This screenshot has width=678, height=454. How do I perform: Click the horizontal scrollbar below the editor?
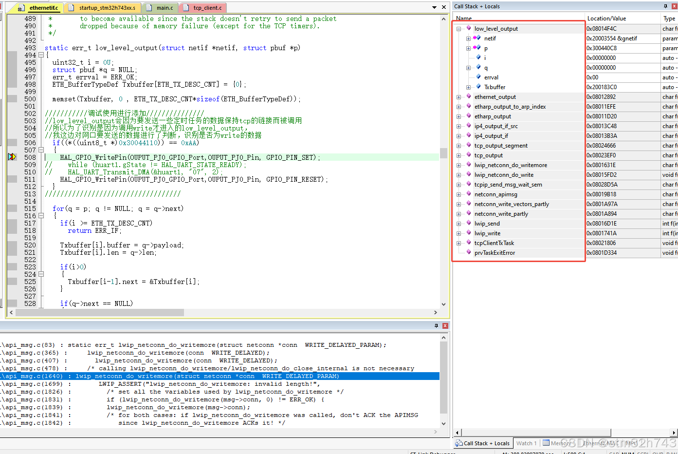point(97,312)
